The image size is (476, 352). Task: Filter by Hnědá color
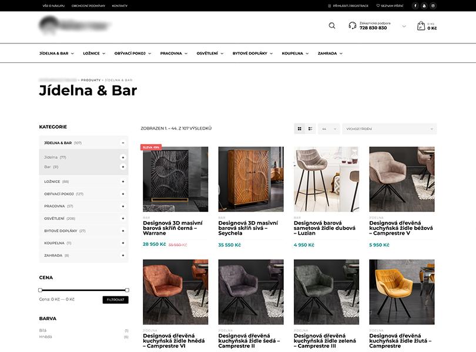pyautogui.click(x=45, y=337)
